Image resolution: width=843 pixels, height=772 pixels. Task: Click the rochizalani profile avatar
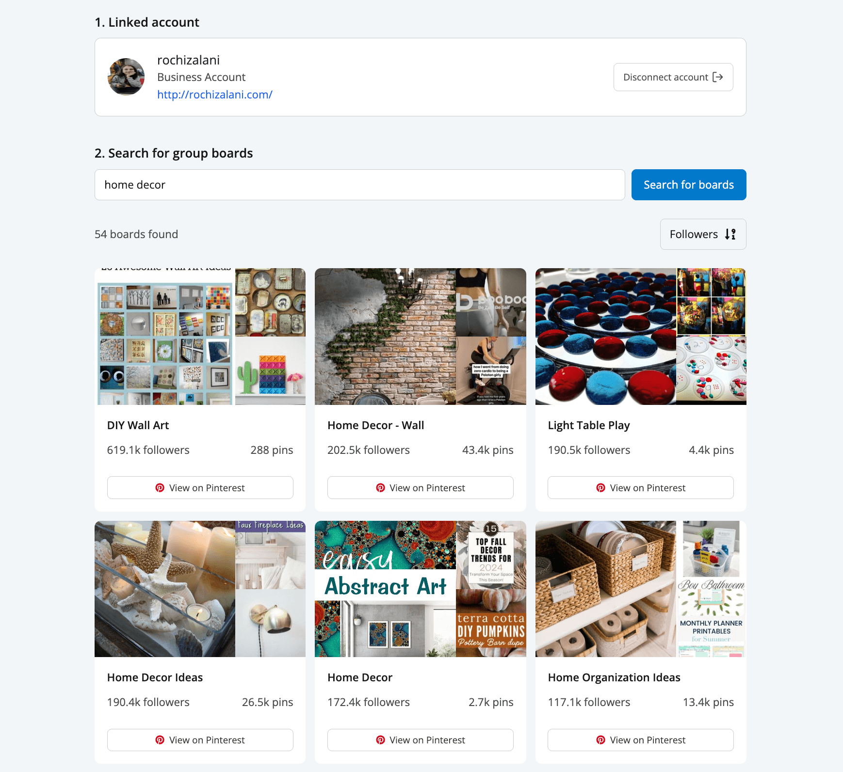point(126,77)
